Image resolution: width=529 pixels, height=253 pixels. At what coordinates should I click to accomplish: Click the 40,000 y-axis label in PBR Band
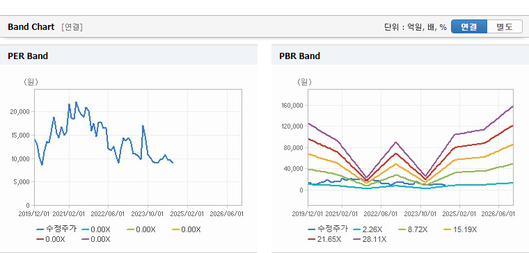pos(294,169)
